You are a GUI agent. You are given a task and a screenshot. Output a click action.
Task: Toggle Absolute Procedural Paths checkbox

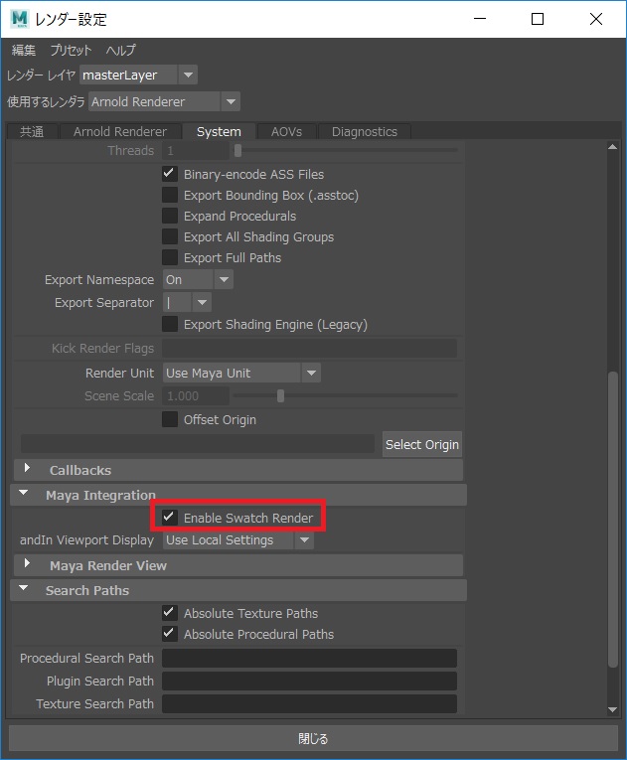coord(170,634)
